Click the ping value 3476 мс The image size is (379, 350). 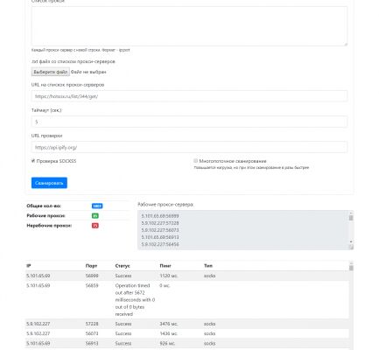pos(169,324)
